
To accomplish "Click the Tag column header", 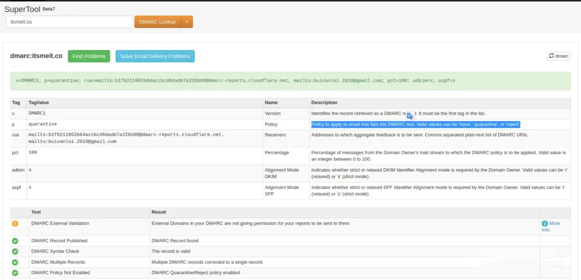I will [x=16, y=103].
